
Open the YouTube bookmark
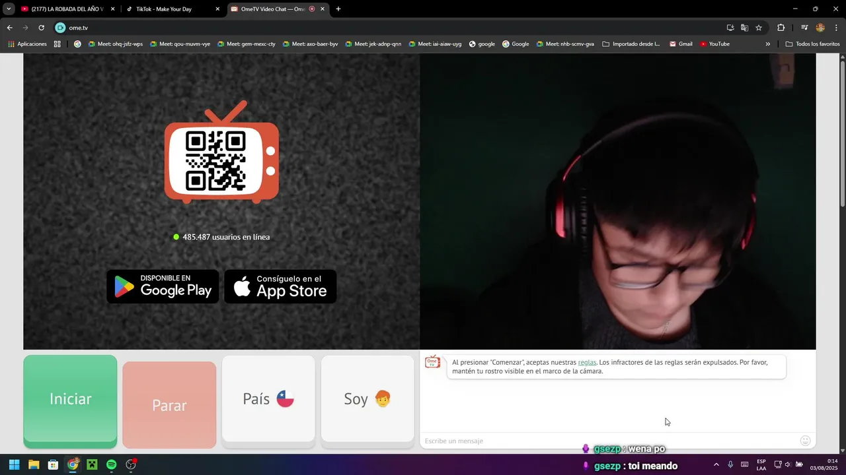pos(714,44)
